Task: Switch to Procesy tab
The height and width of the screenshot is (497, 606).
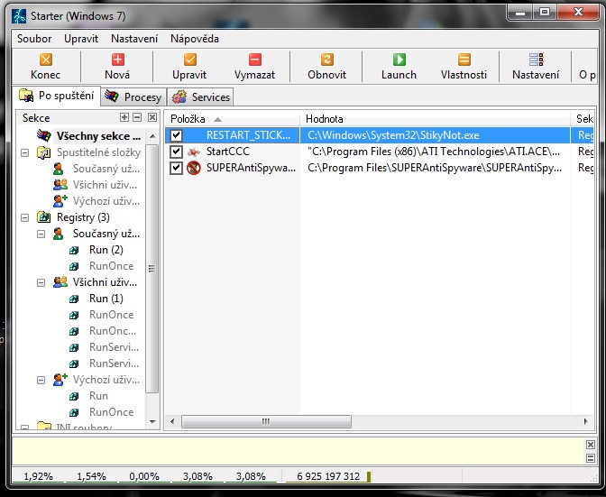Action: click(133, 97)
